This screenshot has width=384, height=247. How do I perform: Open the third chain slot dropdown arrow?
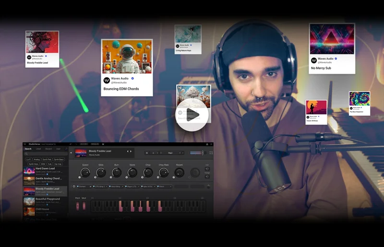click(x=122, y=186)
